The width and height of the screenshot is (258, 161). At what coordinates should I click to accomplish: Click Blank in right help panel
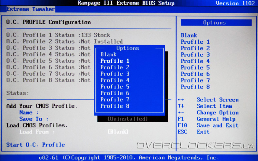[x=189, y=35]
